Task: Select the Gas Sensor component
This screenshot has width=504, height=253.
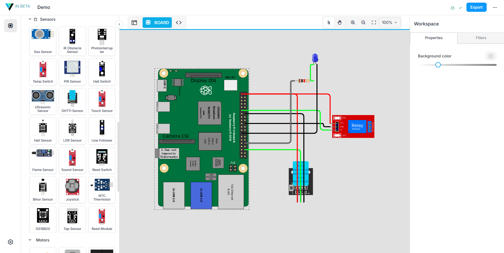Action: (43, 41)
